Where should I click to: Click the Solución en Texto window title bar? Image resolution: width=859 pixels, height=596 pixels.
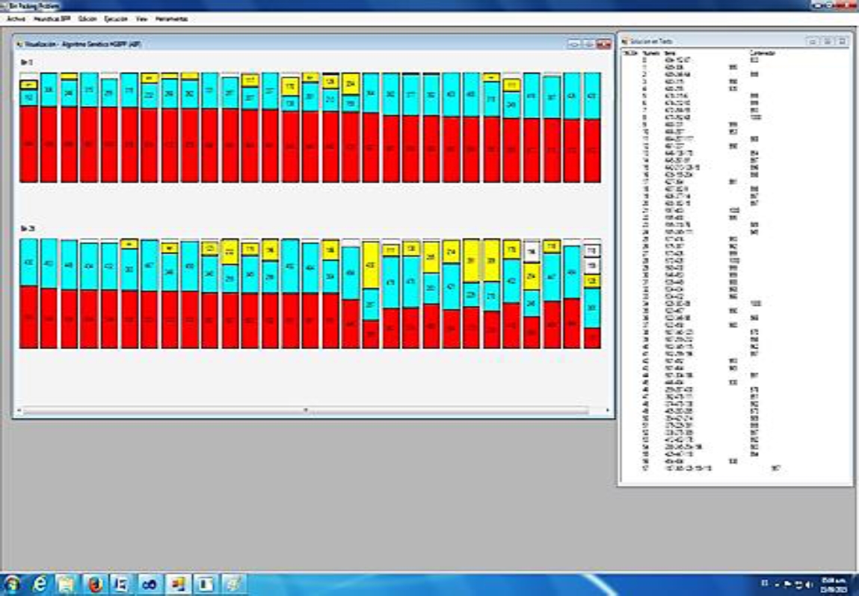tap(710, 41)
